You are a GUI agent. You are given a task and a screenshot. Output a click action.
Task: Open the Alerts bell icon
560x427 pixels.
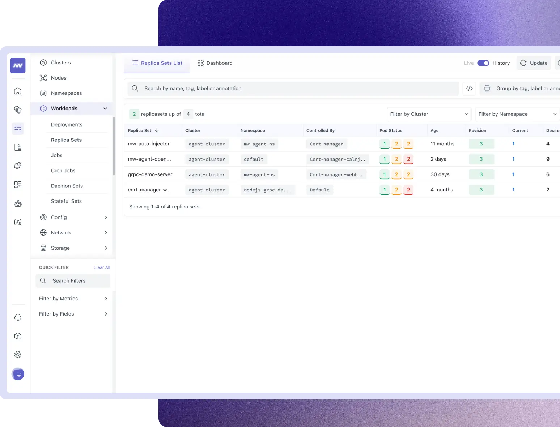pyautogui.click(x=17, y=166)
